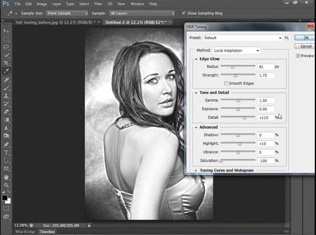This screenshot has height=235, width=316.
Task: Click the Detail slider handle
Action: coord(245,118)
